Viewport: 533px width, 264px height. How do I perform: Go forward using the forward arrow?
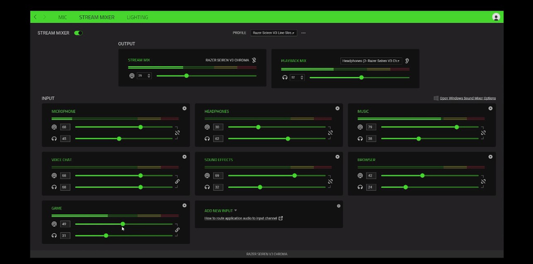click(x=45, y=17)
